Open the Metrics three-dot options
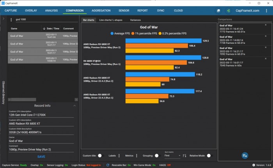 coord(136,155)
